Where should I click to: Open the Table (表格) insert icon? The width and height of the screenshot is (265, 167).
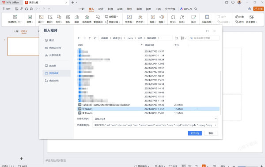(30, 17)
